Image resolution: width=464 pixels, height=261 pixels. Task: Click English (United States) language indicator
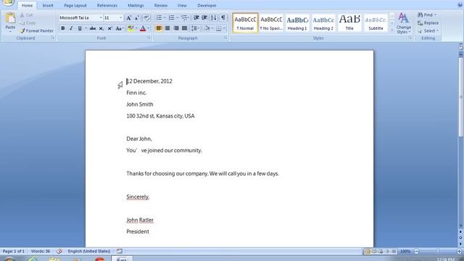click(89, 252)
